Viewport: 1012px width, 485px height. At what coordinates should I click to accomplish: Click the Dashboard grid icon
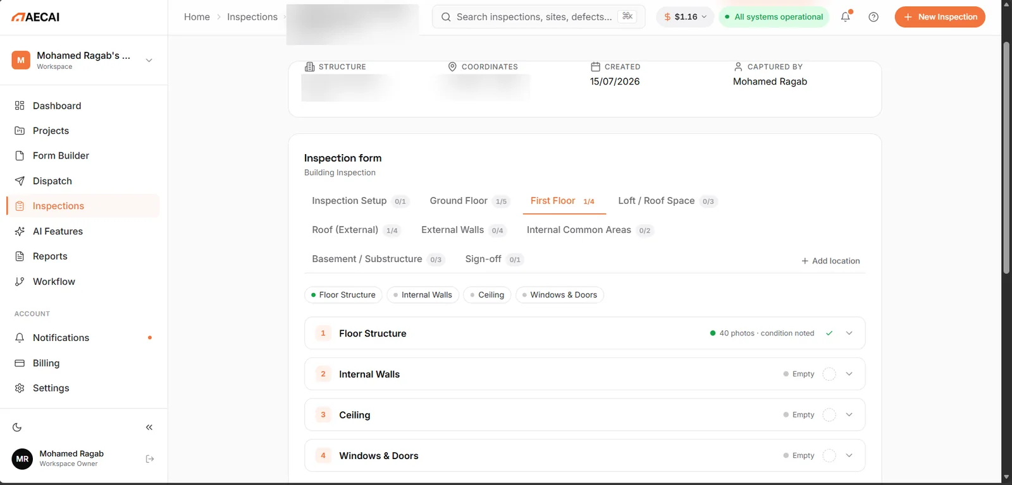(x=20, y=105)
